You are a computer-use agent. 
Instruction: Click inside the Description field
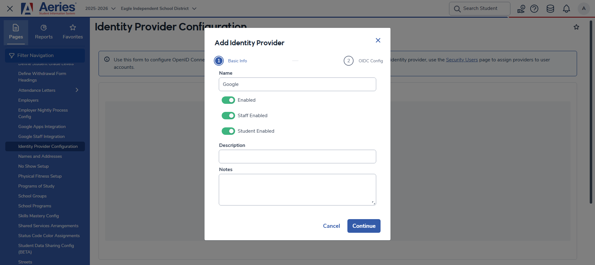tap(297, 157)
